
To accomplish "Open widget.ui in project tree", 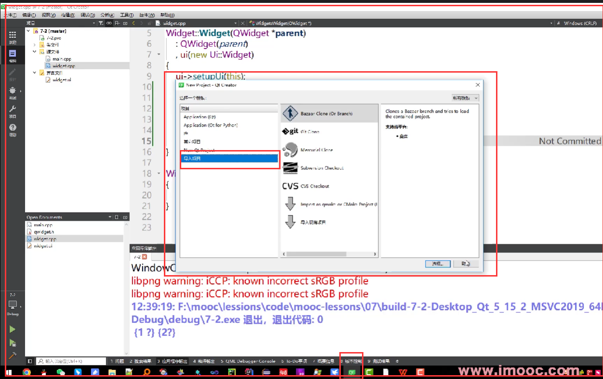I will coord(62,80).
